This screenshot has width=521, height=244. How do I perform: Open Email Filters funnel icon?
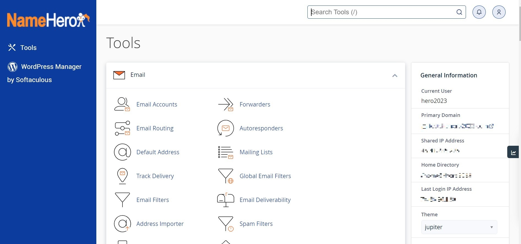(122, 200)
